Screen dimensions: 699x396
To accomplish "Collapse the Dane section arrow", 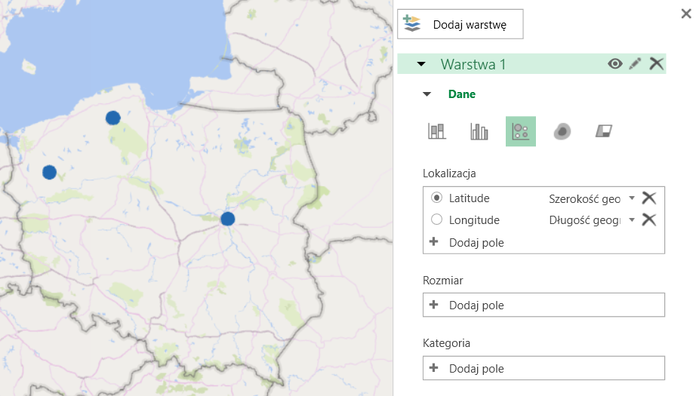I will (427, 94).
